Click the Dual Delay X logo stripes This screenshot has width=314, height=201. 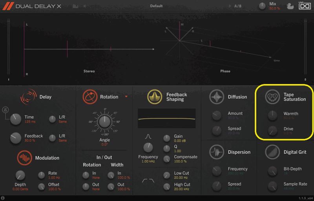8,6
